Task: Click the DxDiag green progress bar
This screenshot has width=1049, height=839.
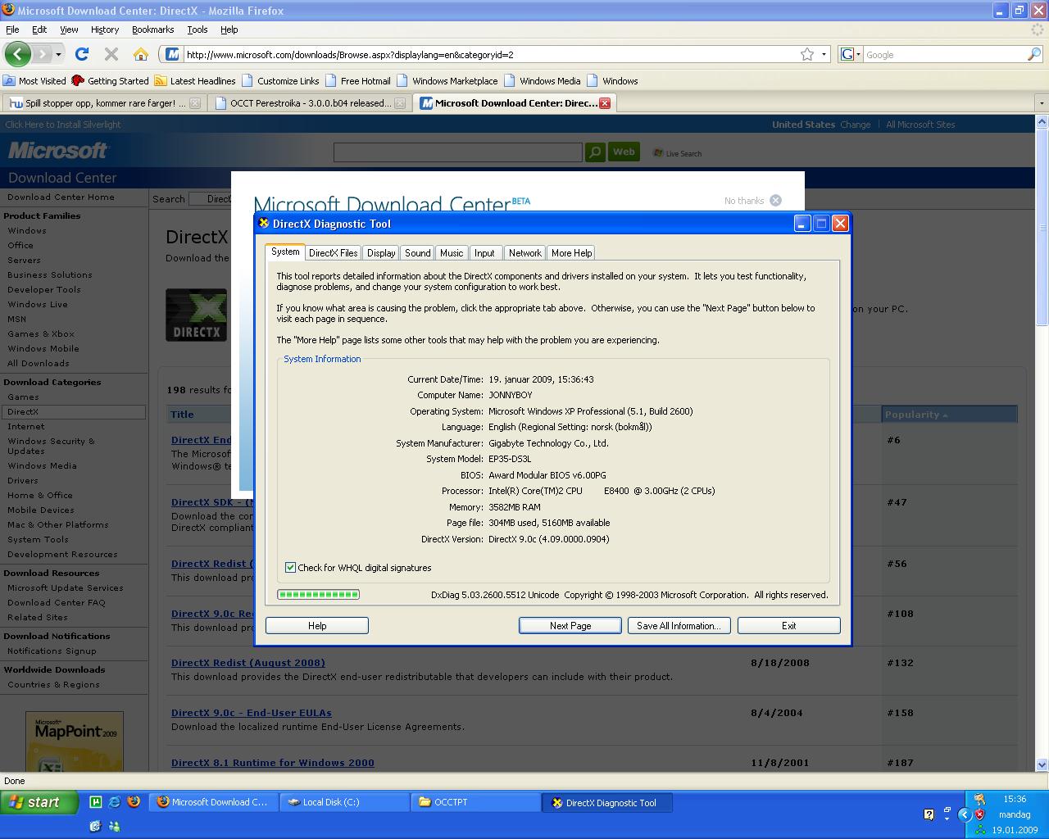Action: click(x=318, y=594)
